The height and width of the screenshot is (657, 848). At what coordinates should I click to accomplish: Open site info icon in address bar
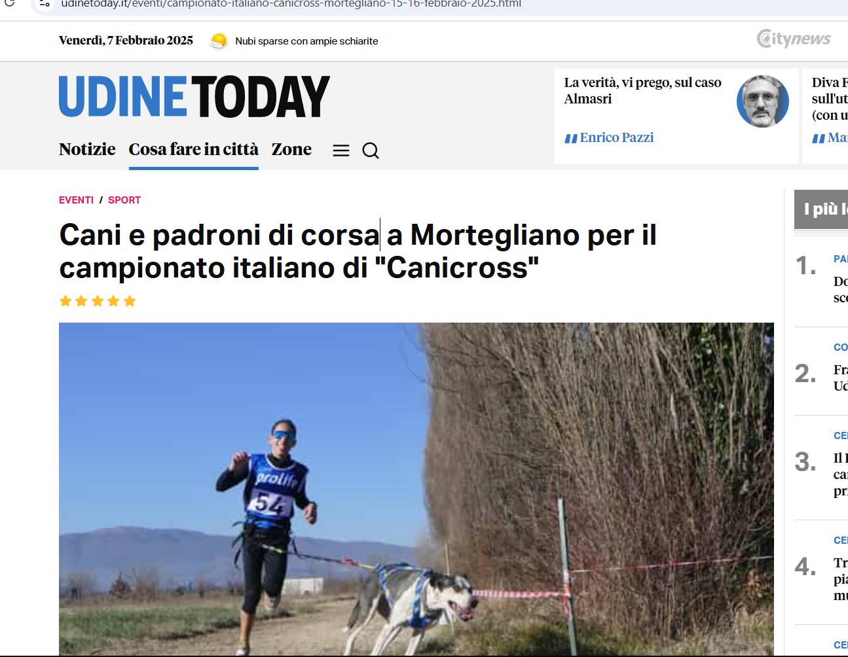coord(45,4)
